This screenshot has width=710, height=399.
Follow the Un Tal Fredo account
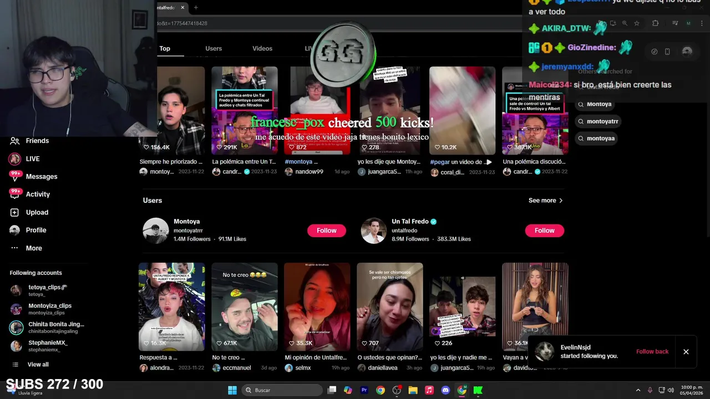tap(545, 231)
